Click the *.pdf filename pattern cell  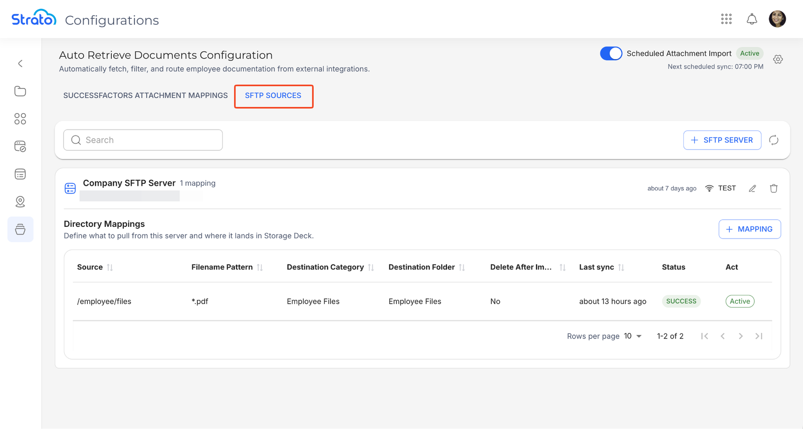tap(200, 302)
